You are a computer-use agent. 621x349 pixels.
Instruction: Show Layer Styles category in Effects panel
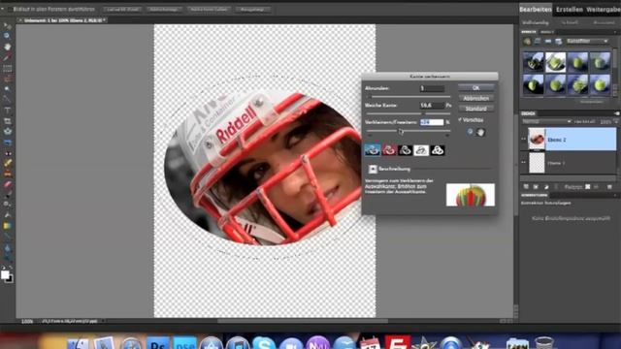(x=538, y=41)
